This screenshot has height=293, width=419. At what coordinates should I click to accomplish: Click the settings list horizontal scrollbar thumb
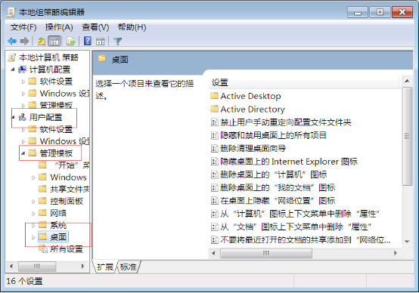266,253
